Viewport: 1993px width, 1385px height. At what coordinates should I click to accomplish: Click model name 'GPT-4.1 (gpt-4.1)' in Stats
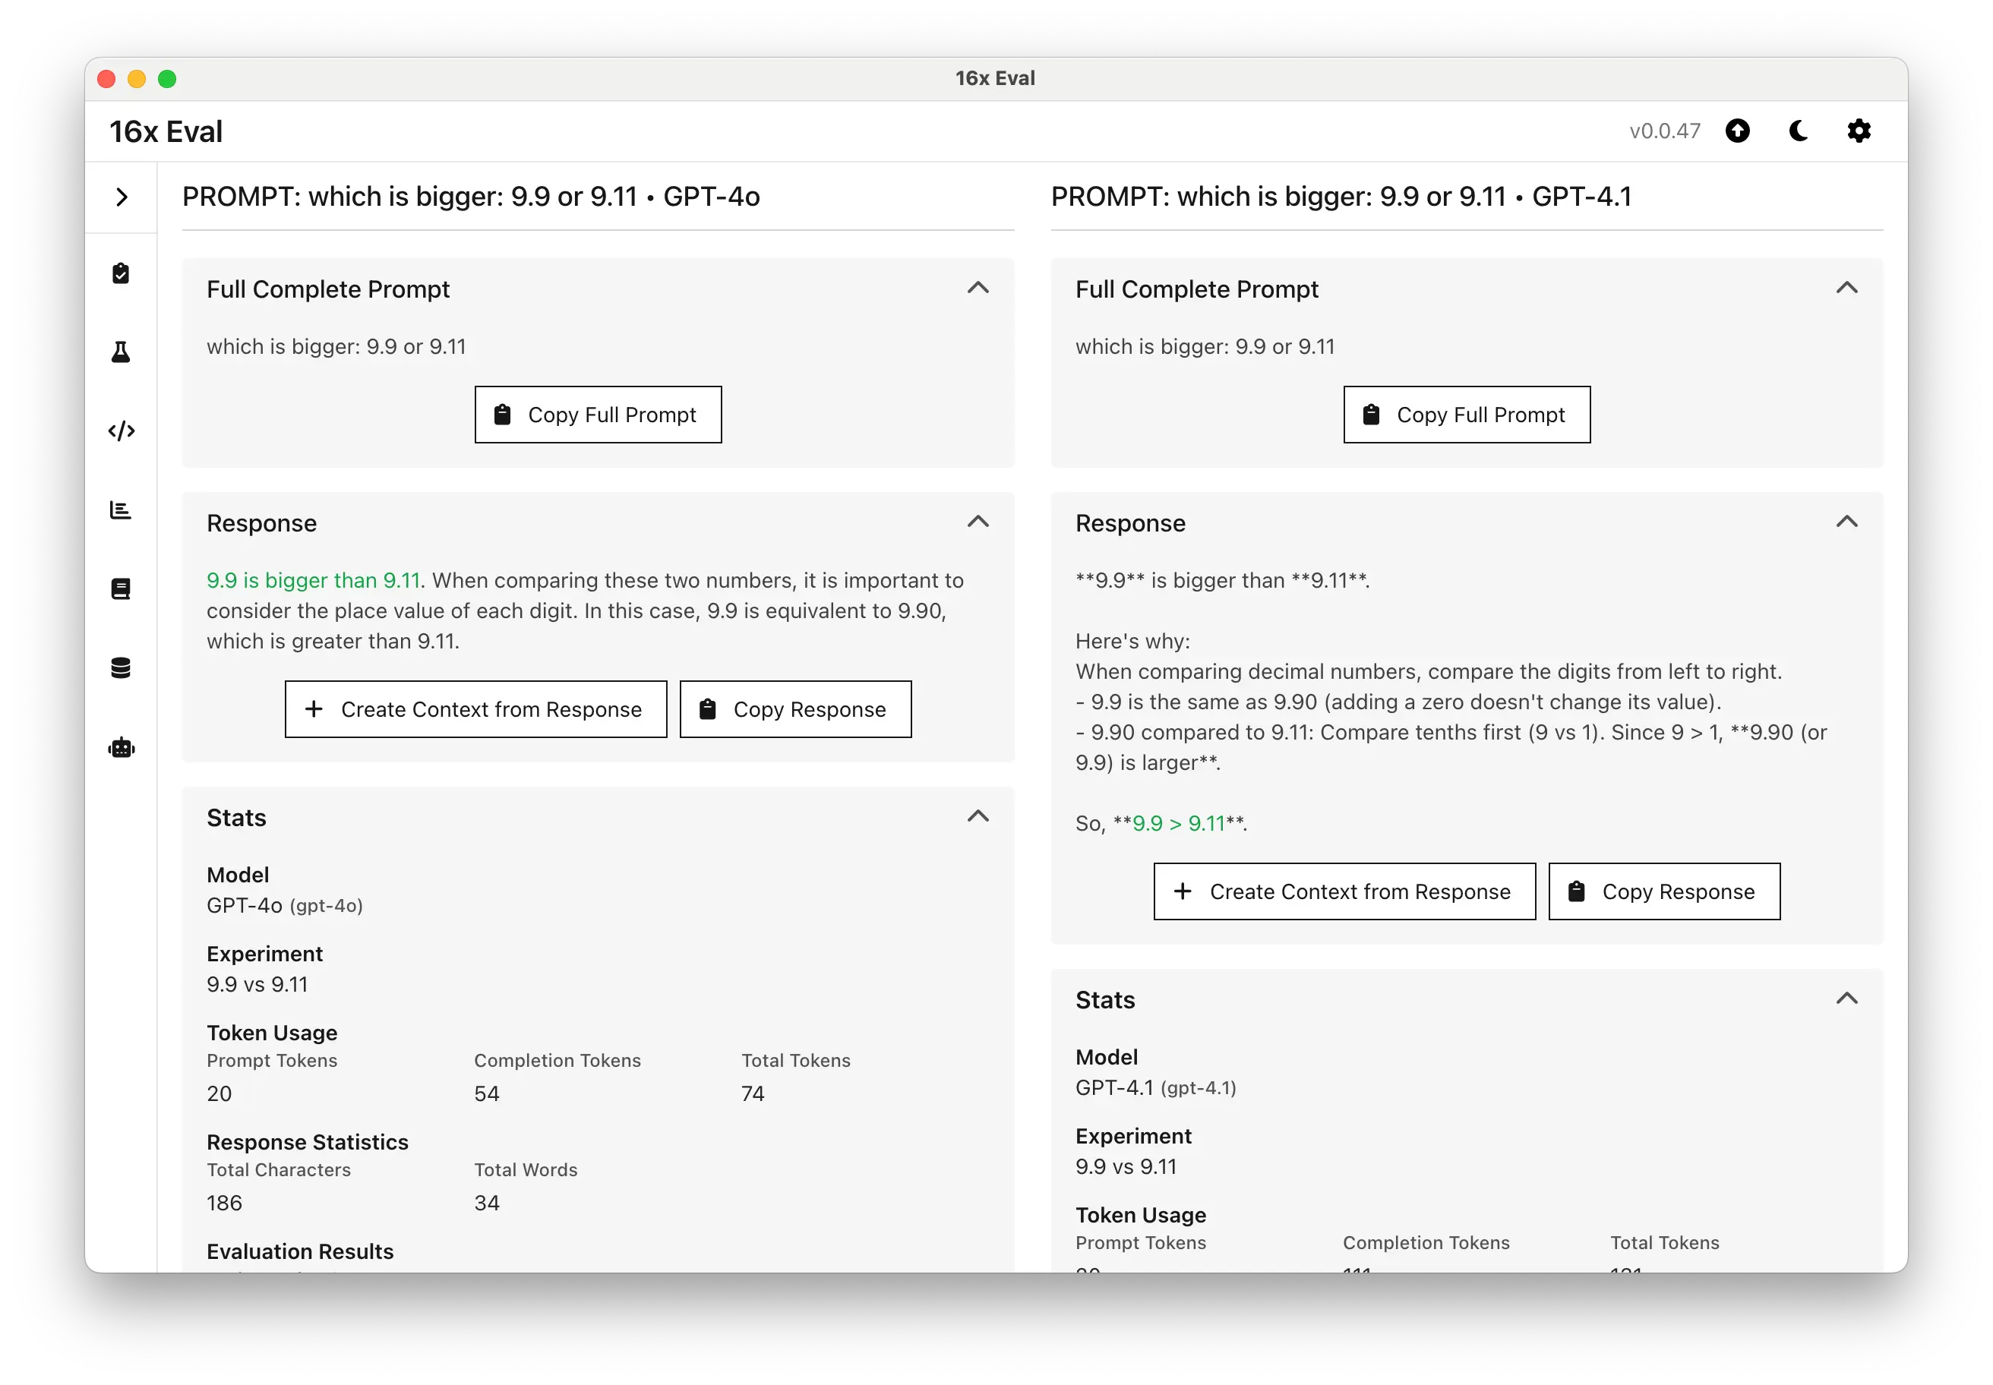click(1155, 1088)
